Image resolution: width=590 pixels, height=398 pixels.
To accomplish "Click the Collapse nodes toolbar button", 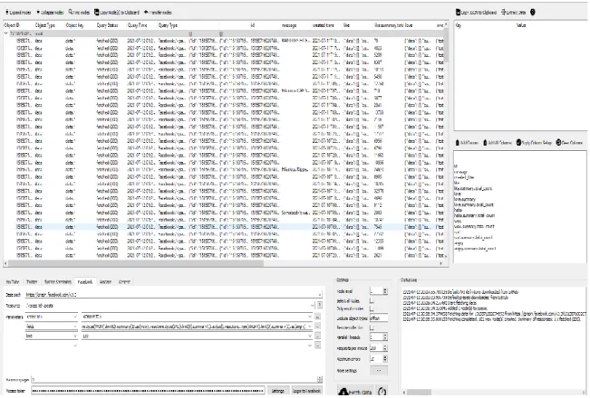I will (50, 13).
